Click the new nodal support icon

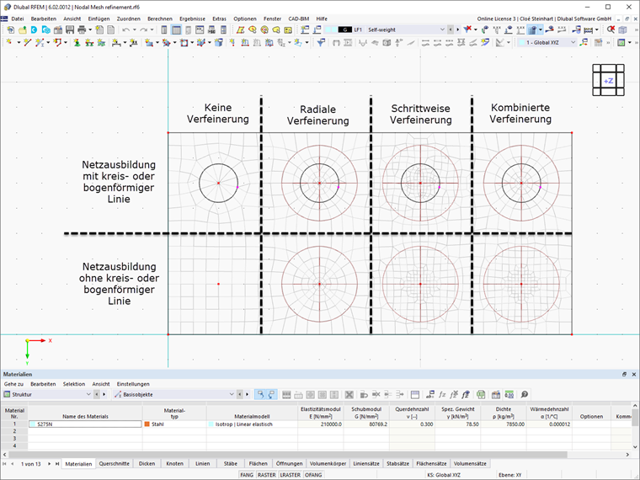click(77, 42)
